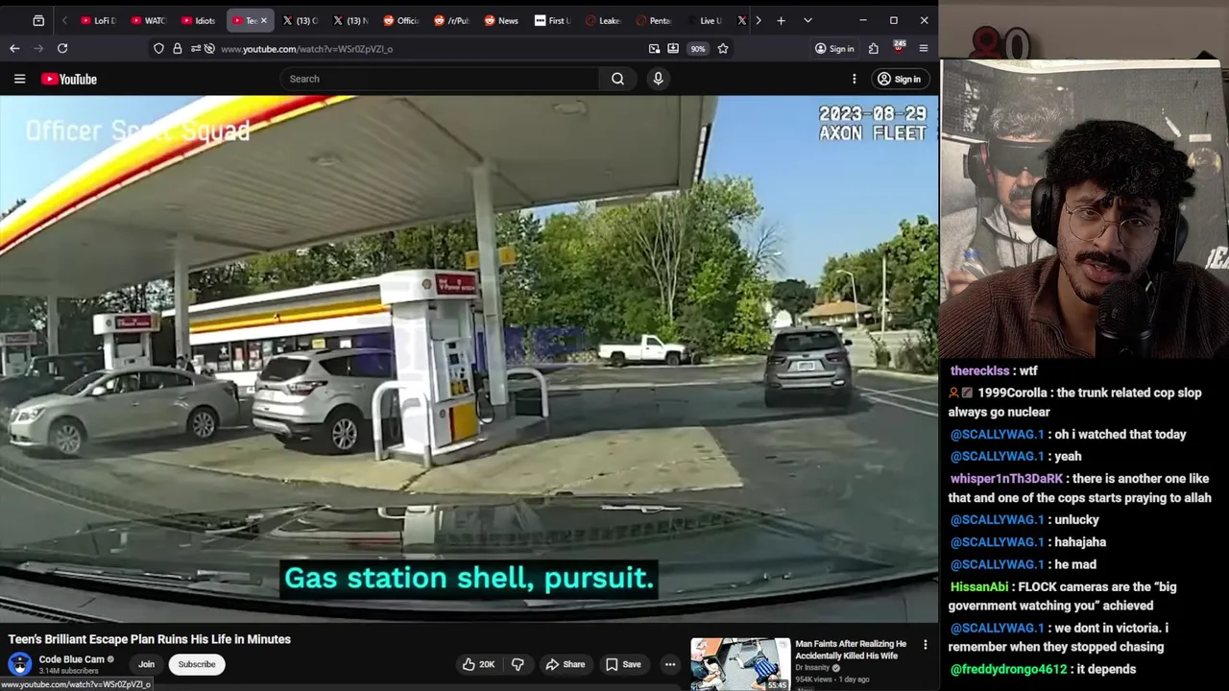The width and height of the screenshot is (1229, 691).
Task: Open Firefox application menu
Action: tap(924, 48)
